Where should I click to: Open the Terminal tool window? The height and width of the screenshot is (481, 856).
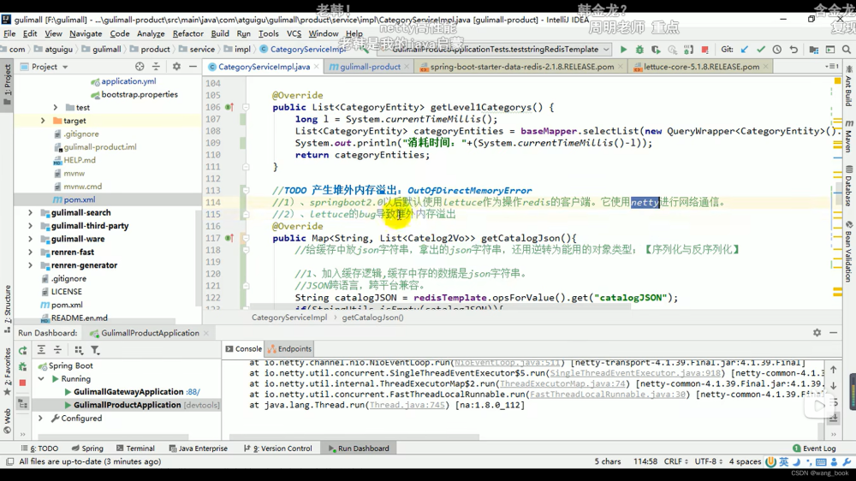click(x=135, y=448)
